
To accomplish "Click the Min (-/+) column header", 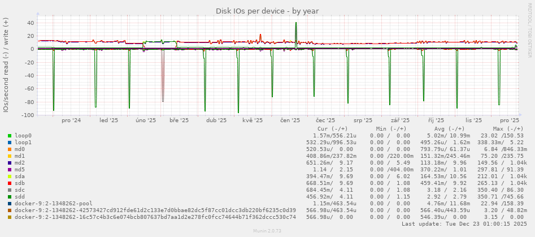I will (391, 129).
